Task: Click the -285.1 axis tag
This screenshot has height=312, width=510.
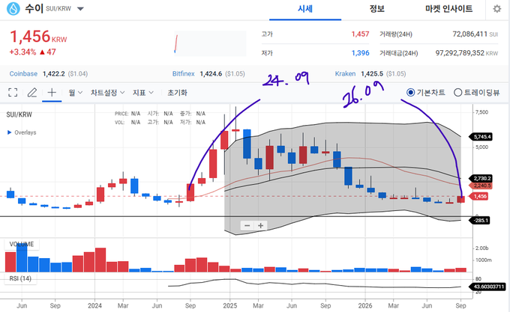Action: point(479,221)
